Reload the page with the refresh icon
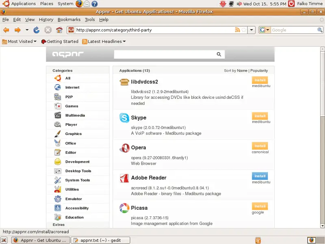325x244 pixels. [x=37, y=30]
